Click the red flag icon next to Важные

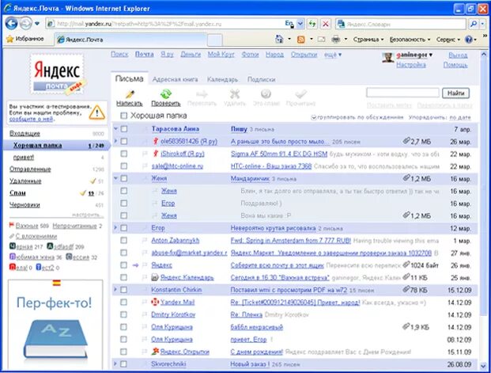12,225
